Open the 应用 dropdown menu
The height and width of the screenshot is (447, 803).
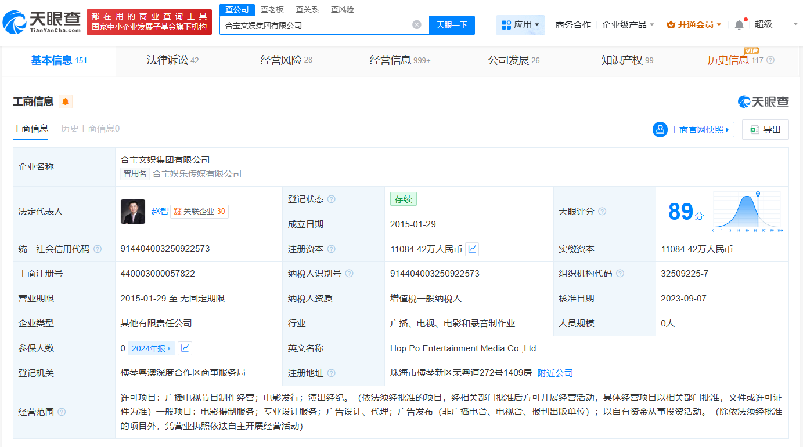pyautogui.click(x=520, y=25)
